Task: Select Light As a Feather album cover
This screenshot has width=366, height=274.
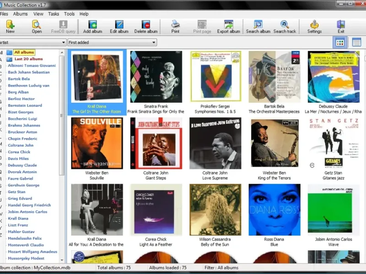Action: [x=156, y=210]
